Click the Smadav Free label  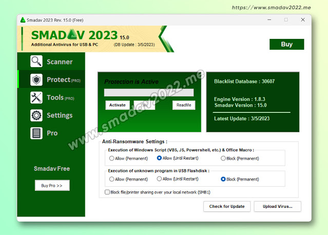52,168
